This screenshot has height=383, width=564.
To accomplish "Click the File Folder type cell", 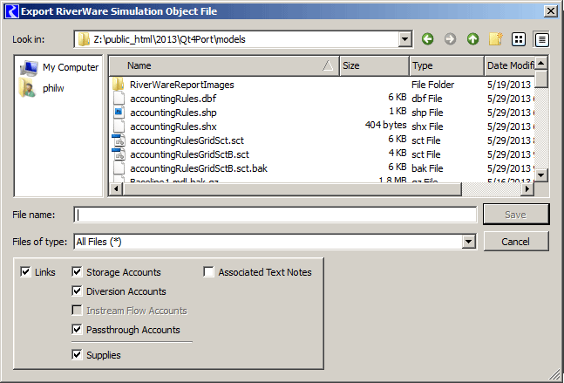I will click(x=432, y=85).
